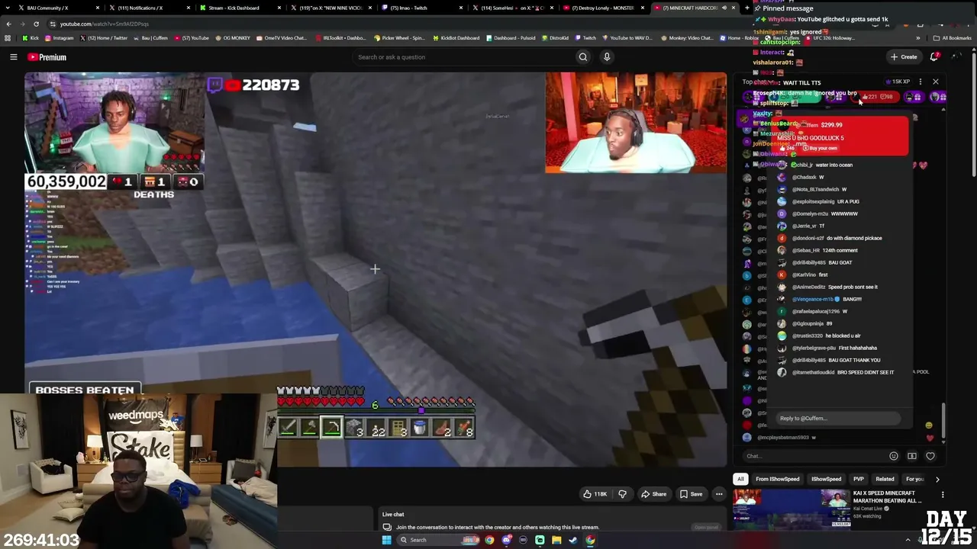Select the All filter chip
The height and width of the screenshot is (549, 977).
tap(740, 479)
